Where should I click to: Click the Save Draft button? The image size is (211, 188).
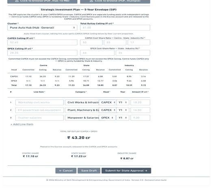[x=89, y=171]
